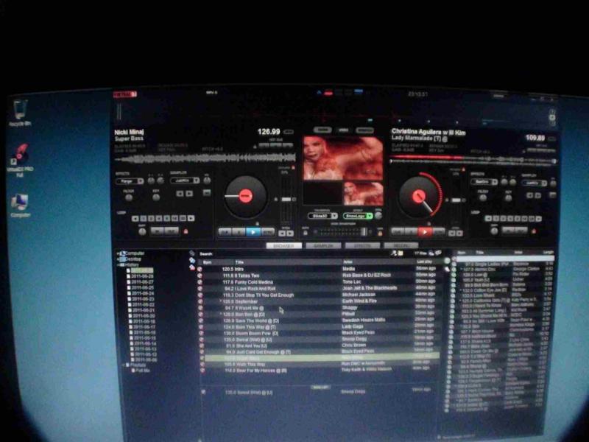Select history folder 2011-06-21

tap(143, 310)
